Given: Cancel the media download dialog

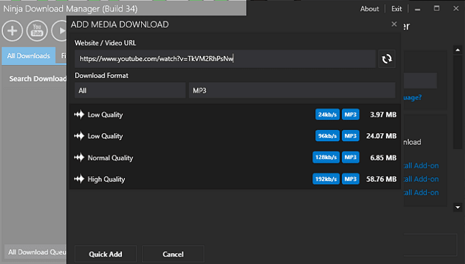Looking at the screenshot, I should (x=173, y=254).
